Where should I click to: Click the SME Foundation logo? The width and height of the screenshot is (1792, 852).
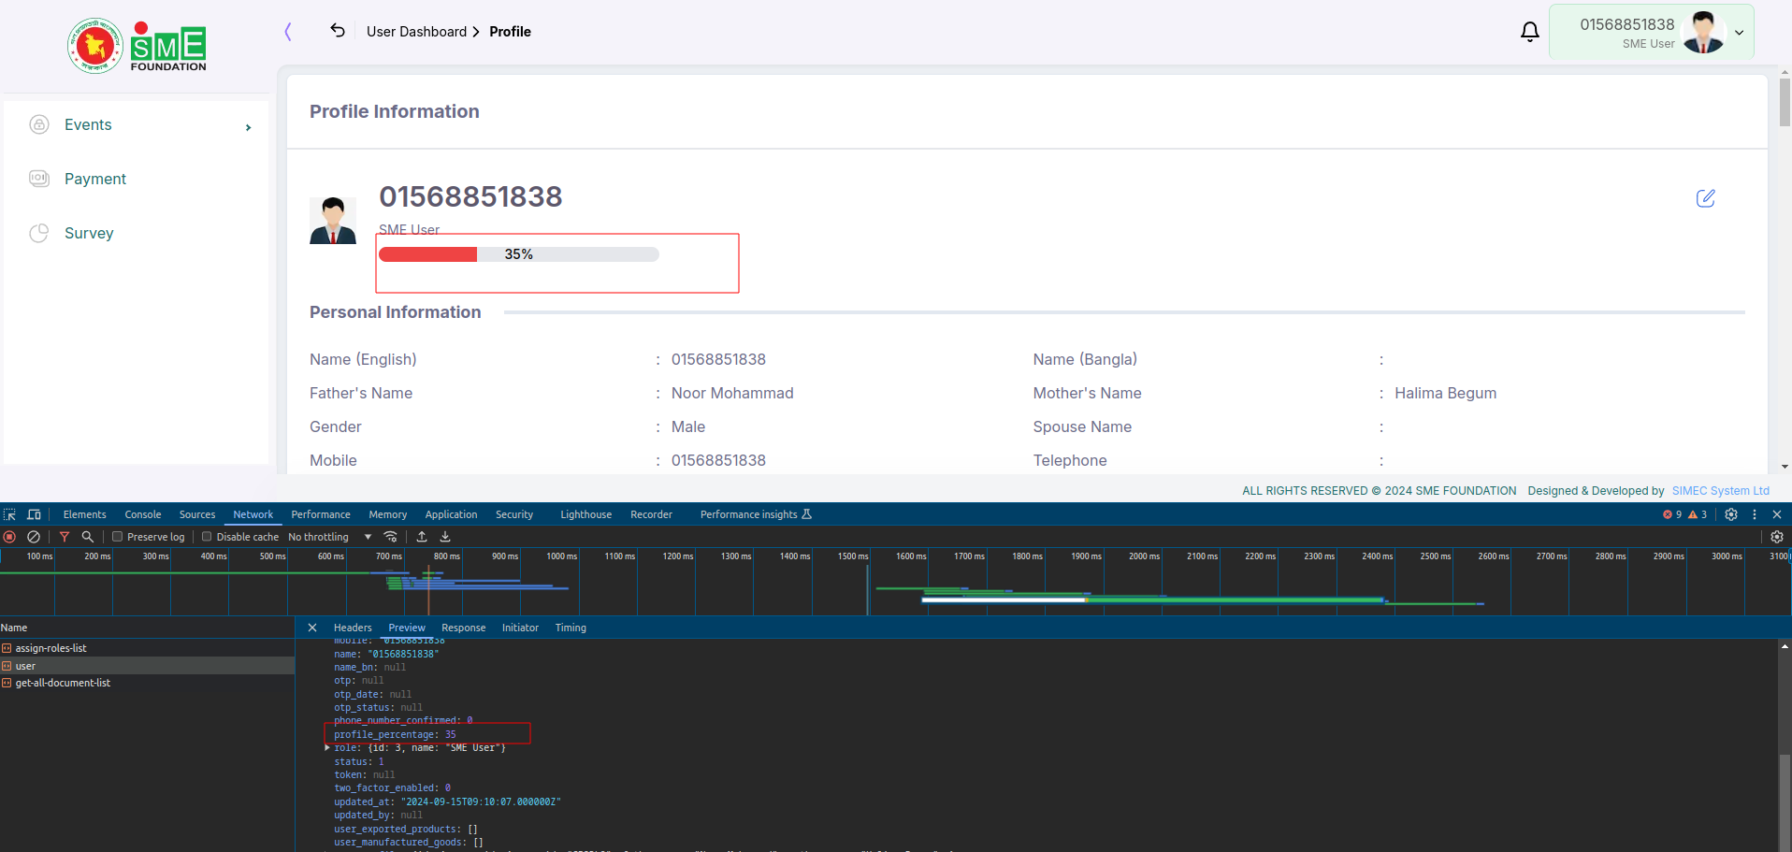pos(137,45)
